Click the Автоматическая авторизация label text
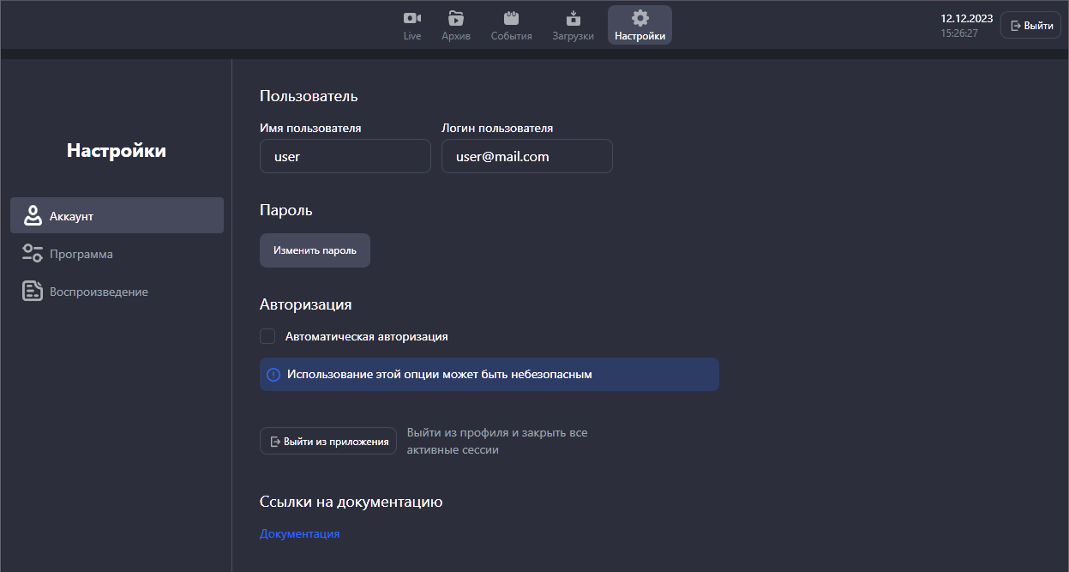 coord(367,336)
